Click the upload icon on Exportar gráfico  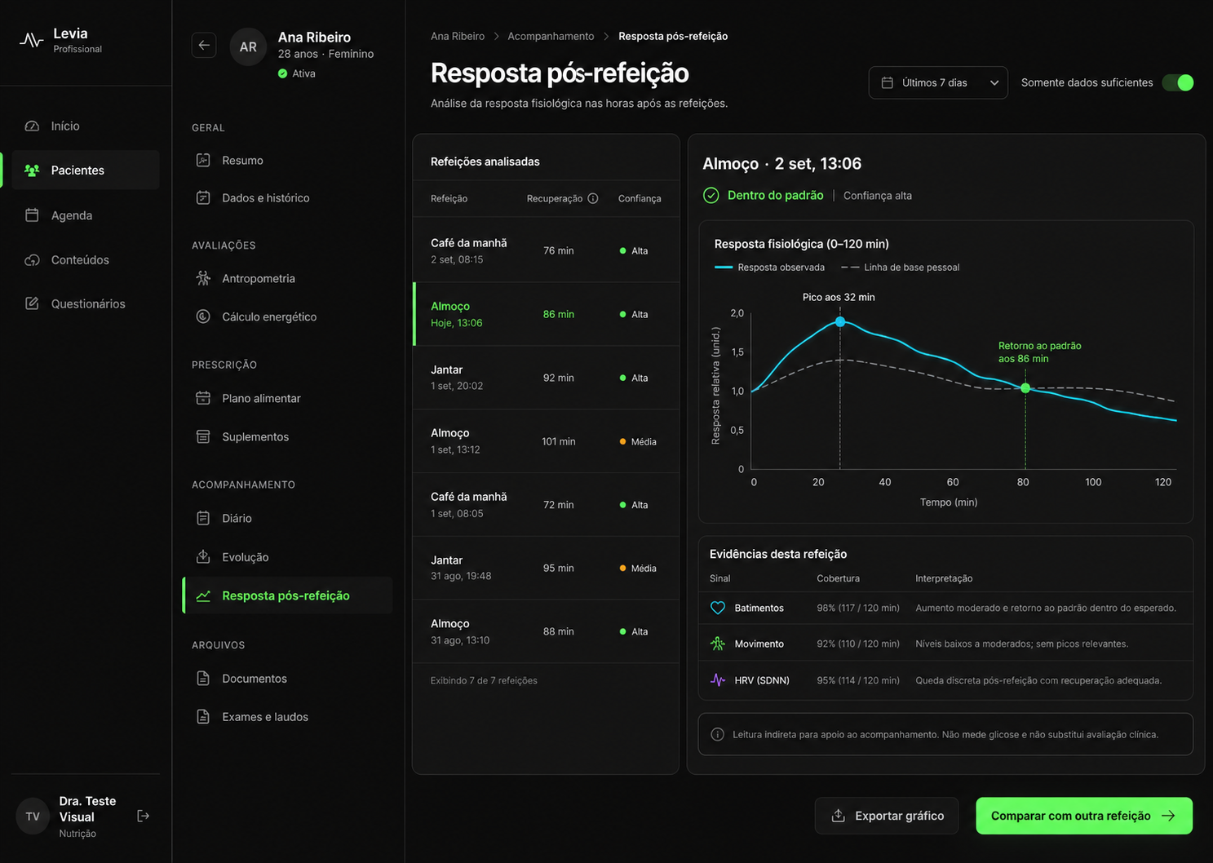(838, 816)
